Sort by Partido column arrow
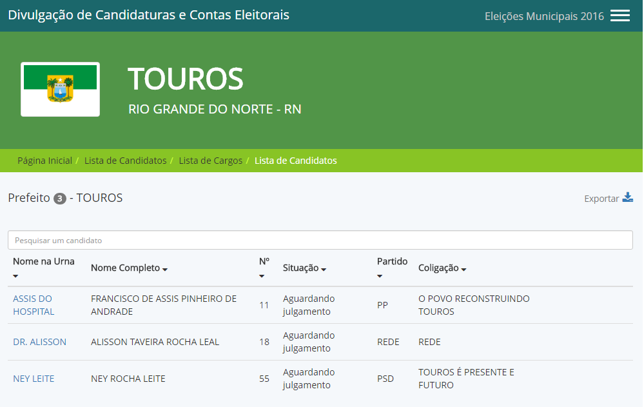The height and width of the screenshot is (407, 644). click(x=380, y=276)
